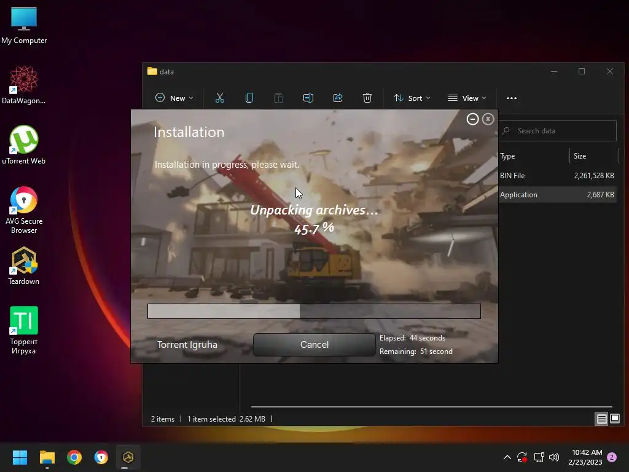This screenshot has width=629, height=472.
Task: Click the Delete trash icon in Explorer toolbar
Action: coord(367,98)
